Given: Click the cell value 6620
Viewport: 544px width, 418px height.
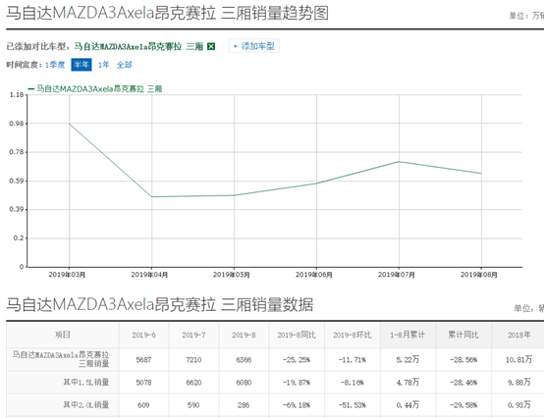Looking at the screenshot, I should [x=193, y=383].
